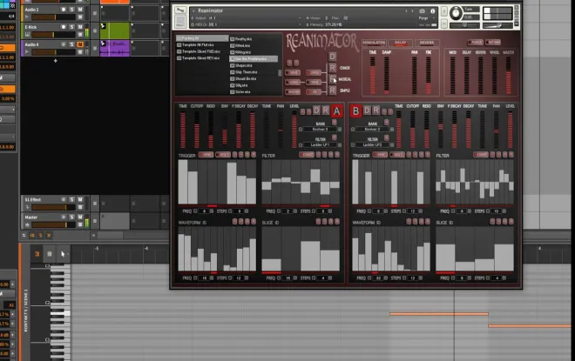The width and height of the screenshot is (575, 361).
Task: Switch to the DELAY effects tab
Action: (401, 43)
